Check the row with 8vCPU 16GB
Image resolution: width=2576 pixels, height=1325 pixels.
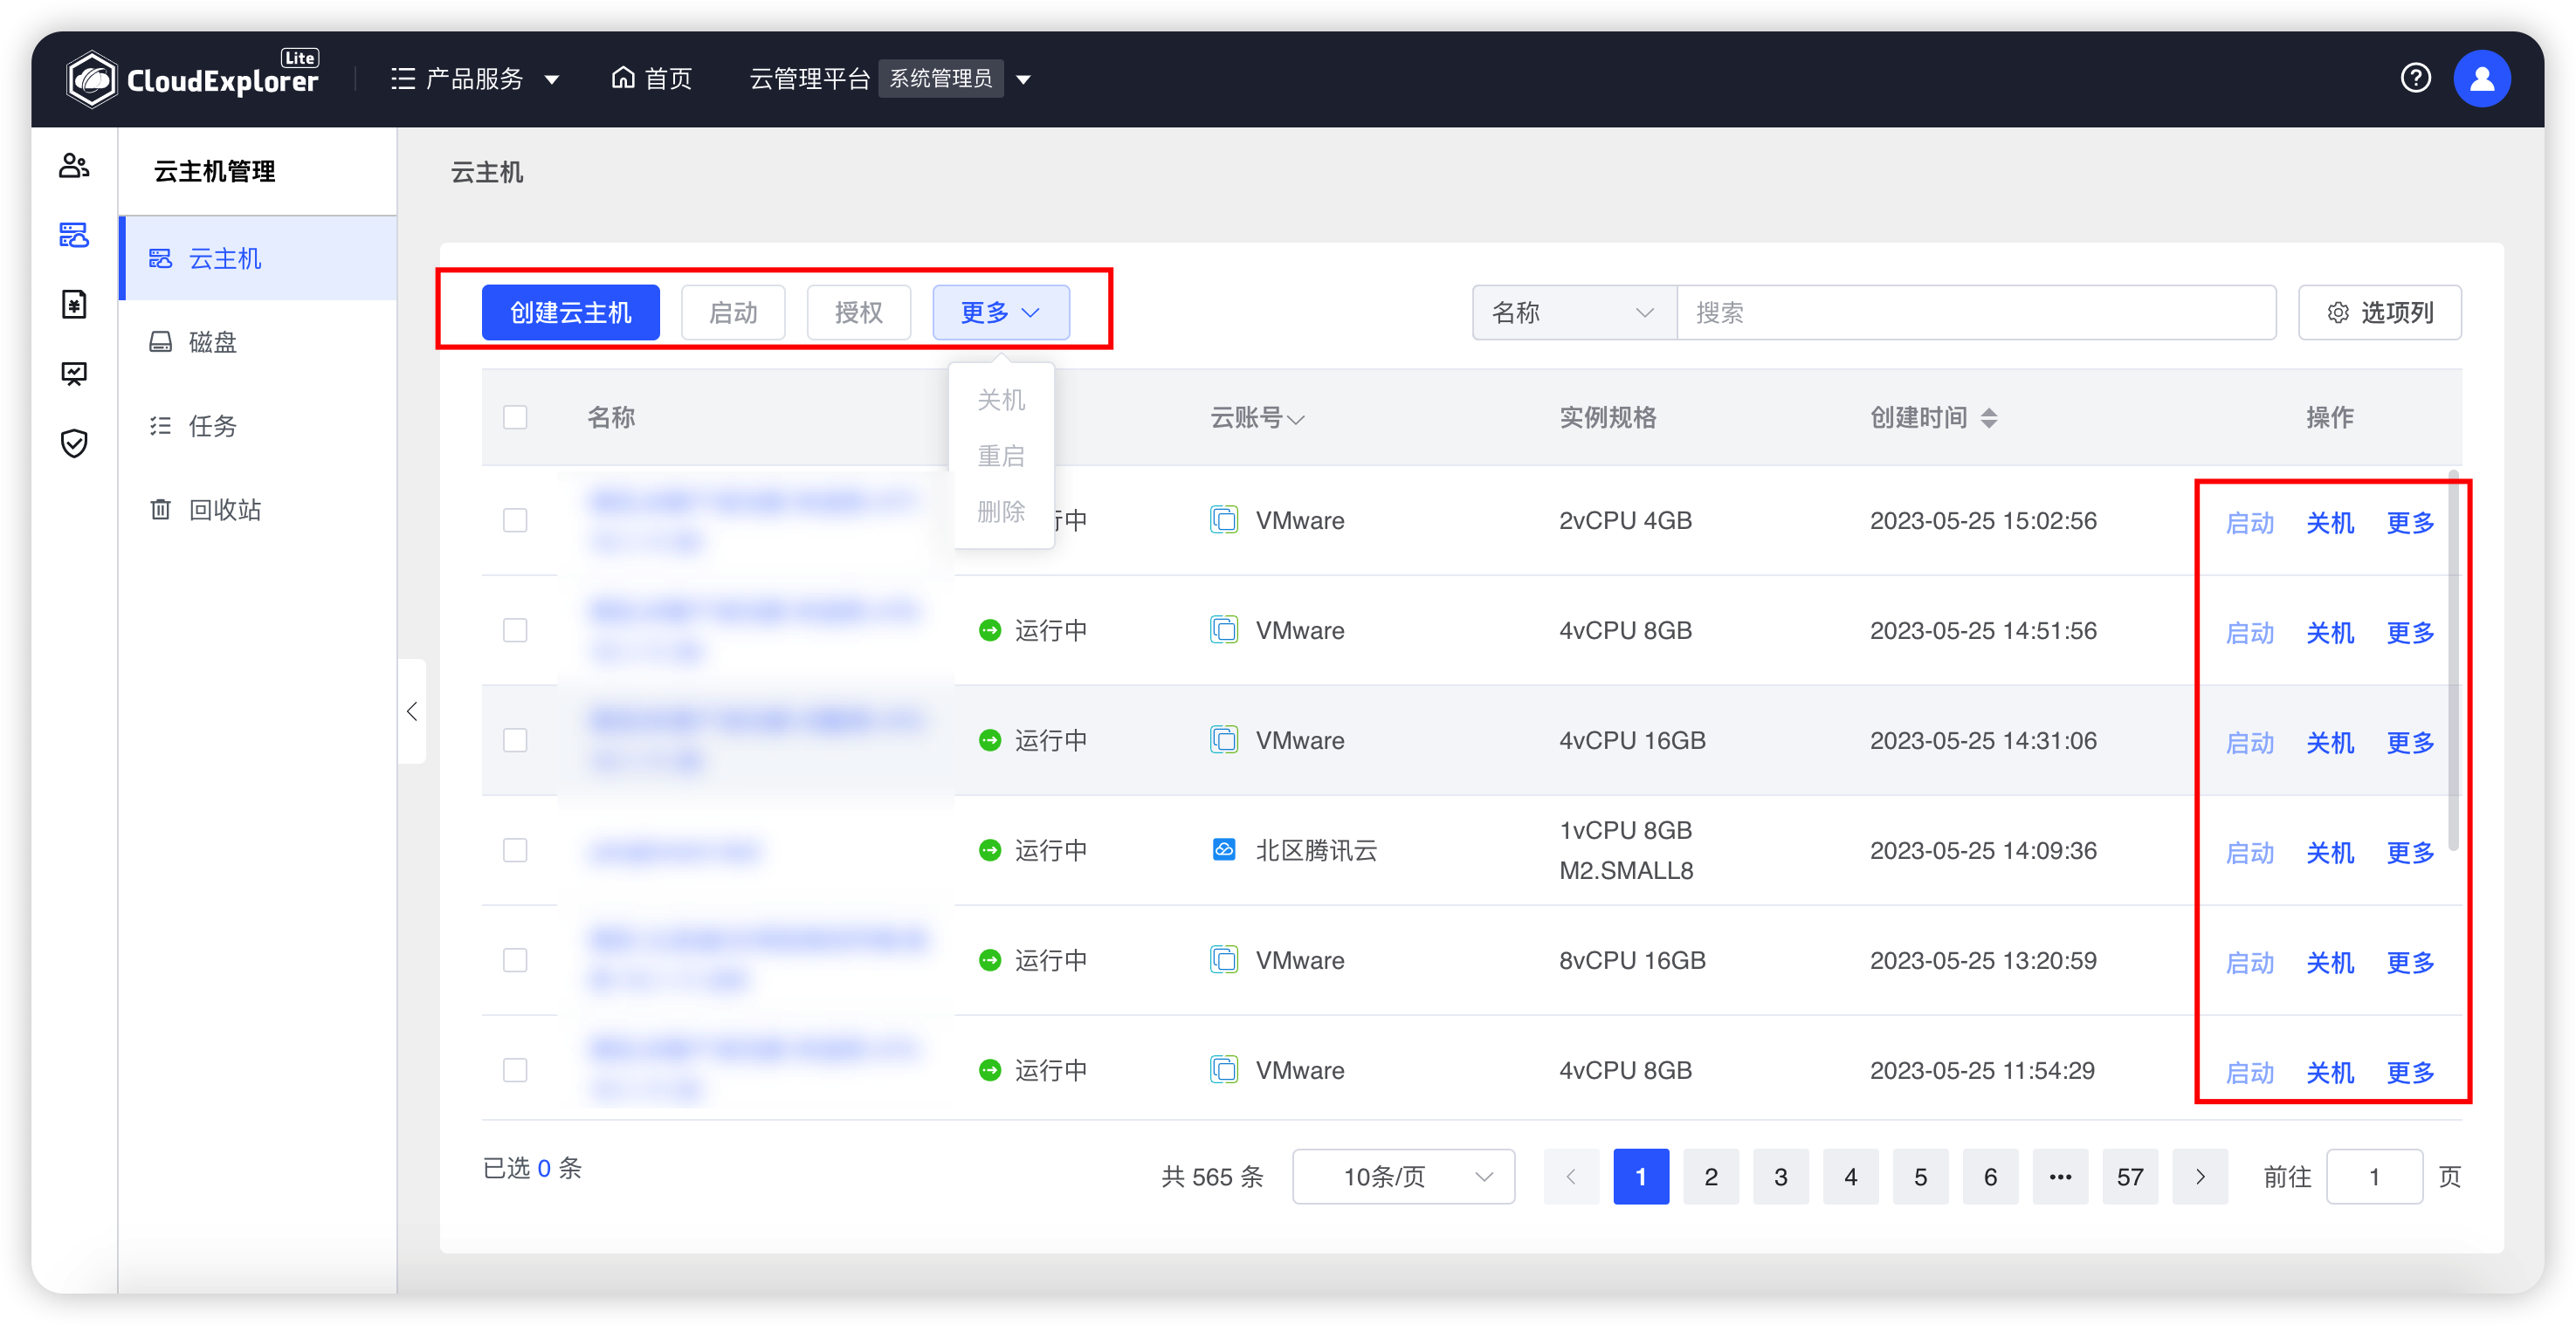tap(515, 959)
